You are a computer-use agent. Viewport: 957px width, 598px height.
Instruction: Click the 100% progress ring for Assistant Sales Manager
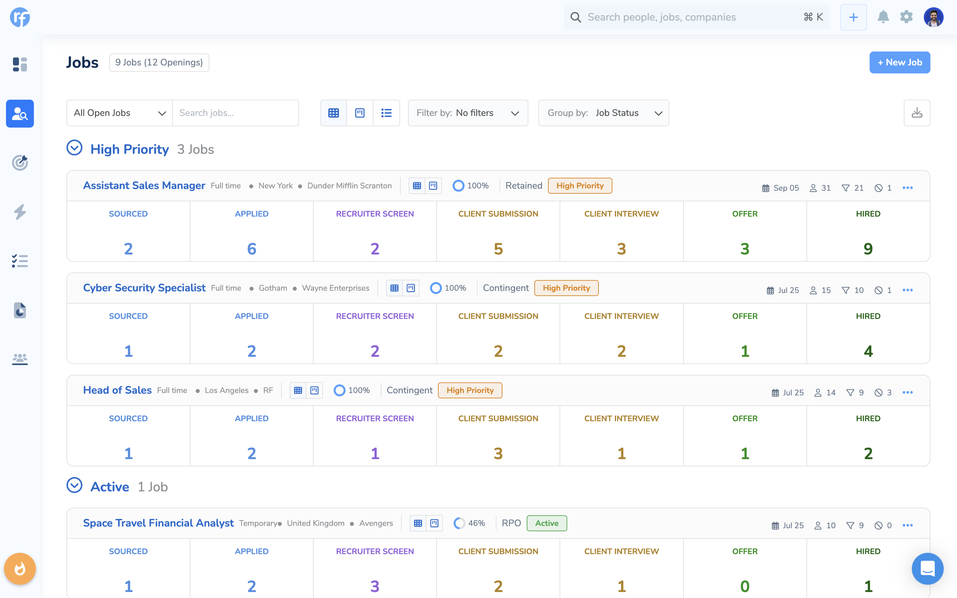(458, 186)
